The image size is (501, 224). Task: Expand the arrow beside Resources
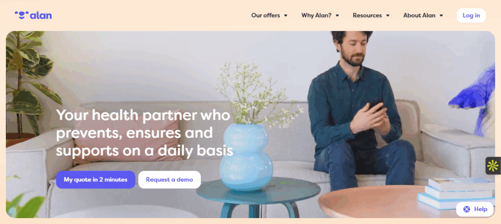coord(387,15)
